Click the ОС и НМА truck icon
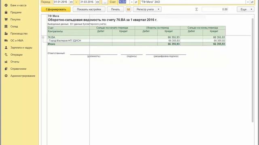 (x=6, y=40)
